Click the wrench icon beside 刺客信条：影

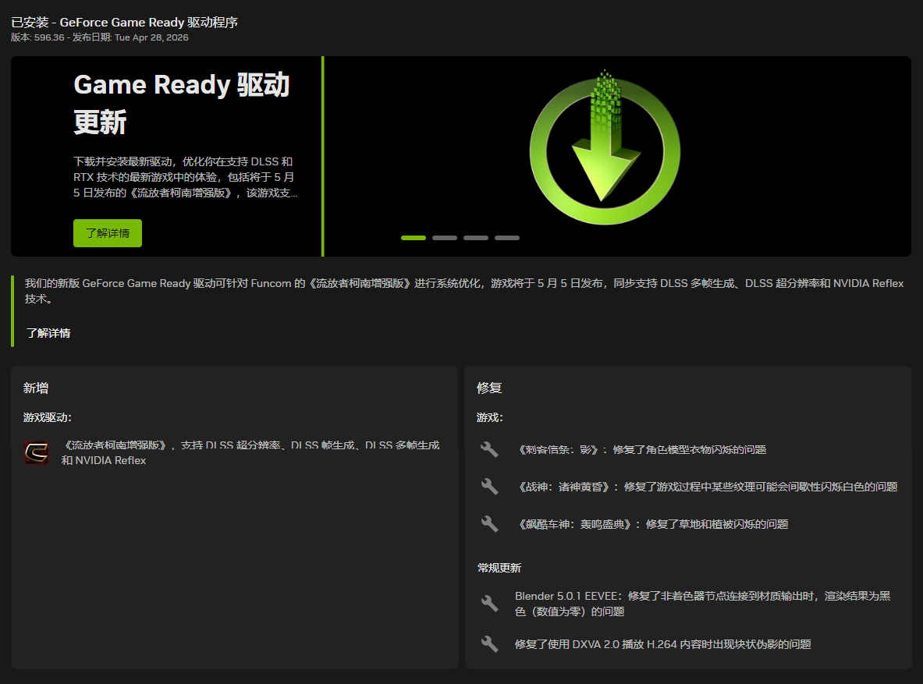[489, 450]
